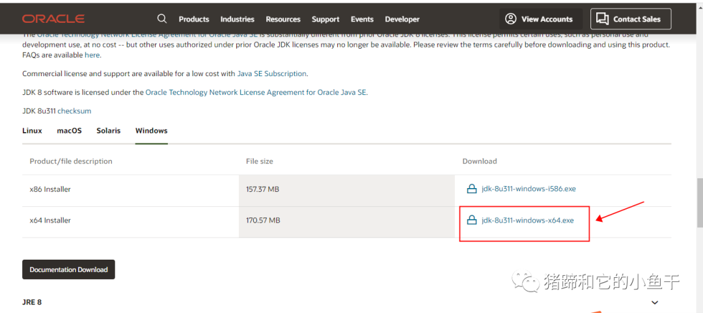Image resolution: width=703 pixels, height=313 pixels.
Task: Click the View Accounts user icon
Action: (x=511, y=19)
